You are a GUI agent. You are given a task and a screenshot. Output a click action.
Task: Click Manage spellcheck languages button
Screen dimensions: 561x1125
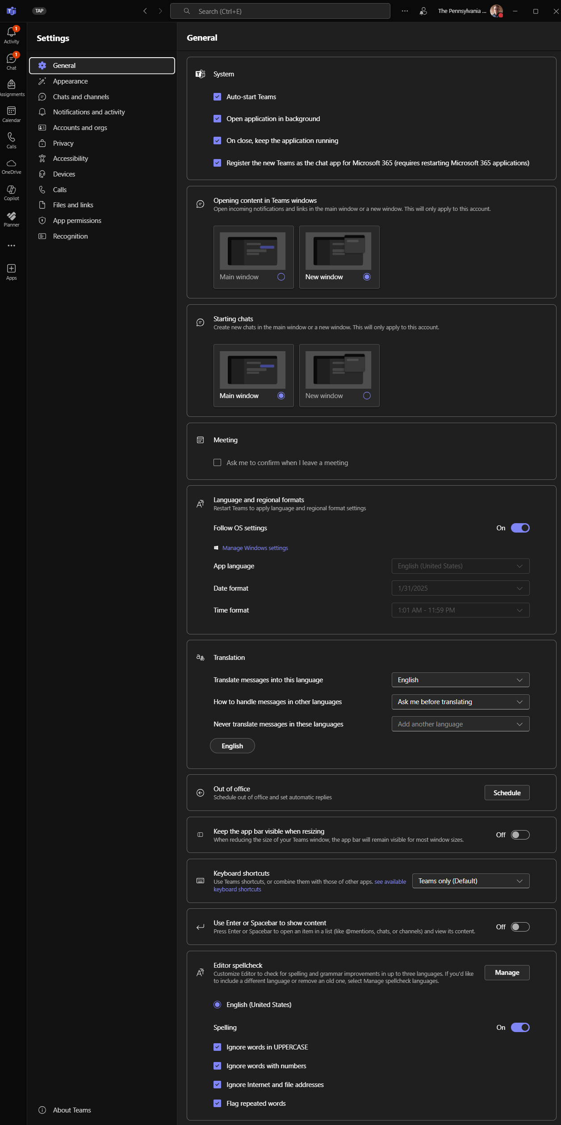pos(507,973)
